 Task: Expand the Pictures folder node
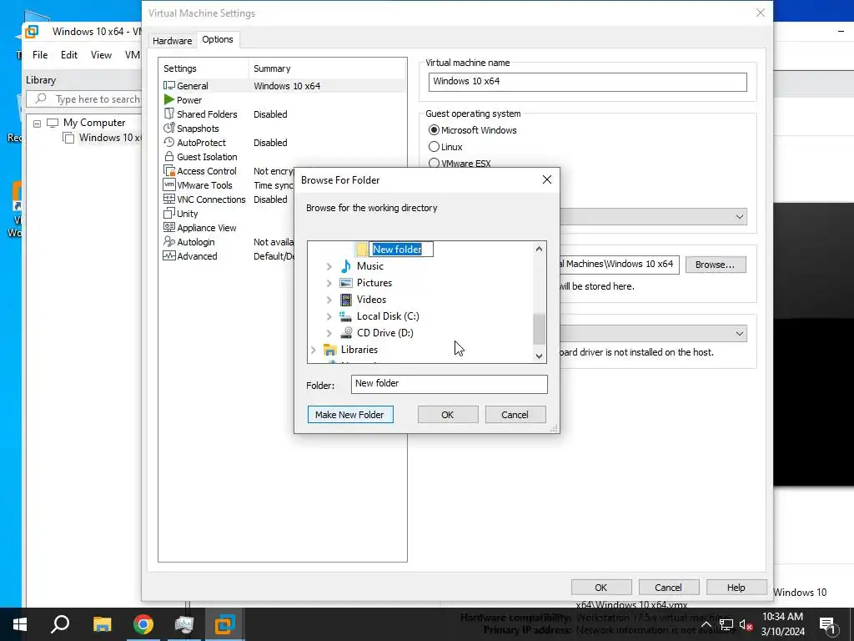tap(329, 283)
